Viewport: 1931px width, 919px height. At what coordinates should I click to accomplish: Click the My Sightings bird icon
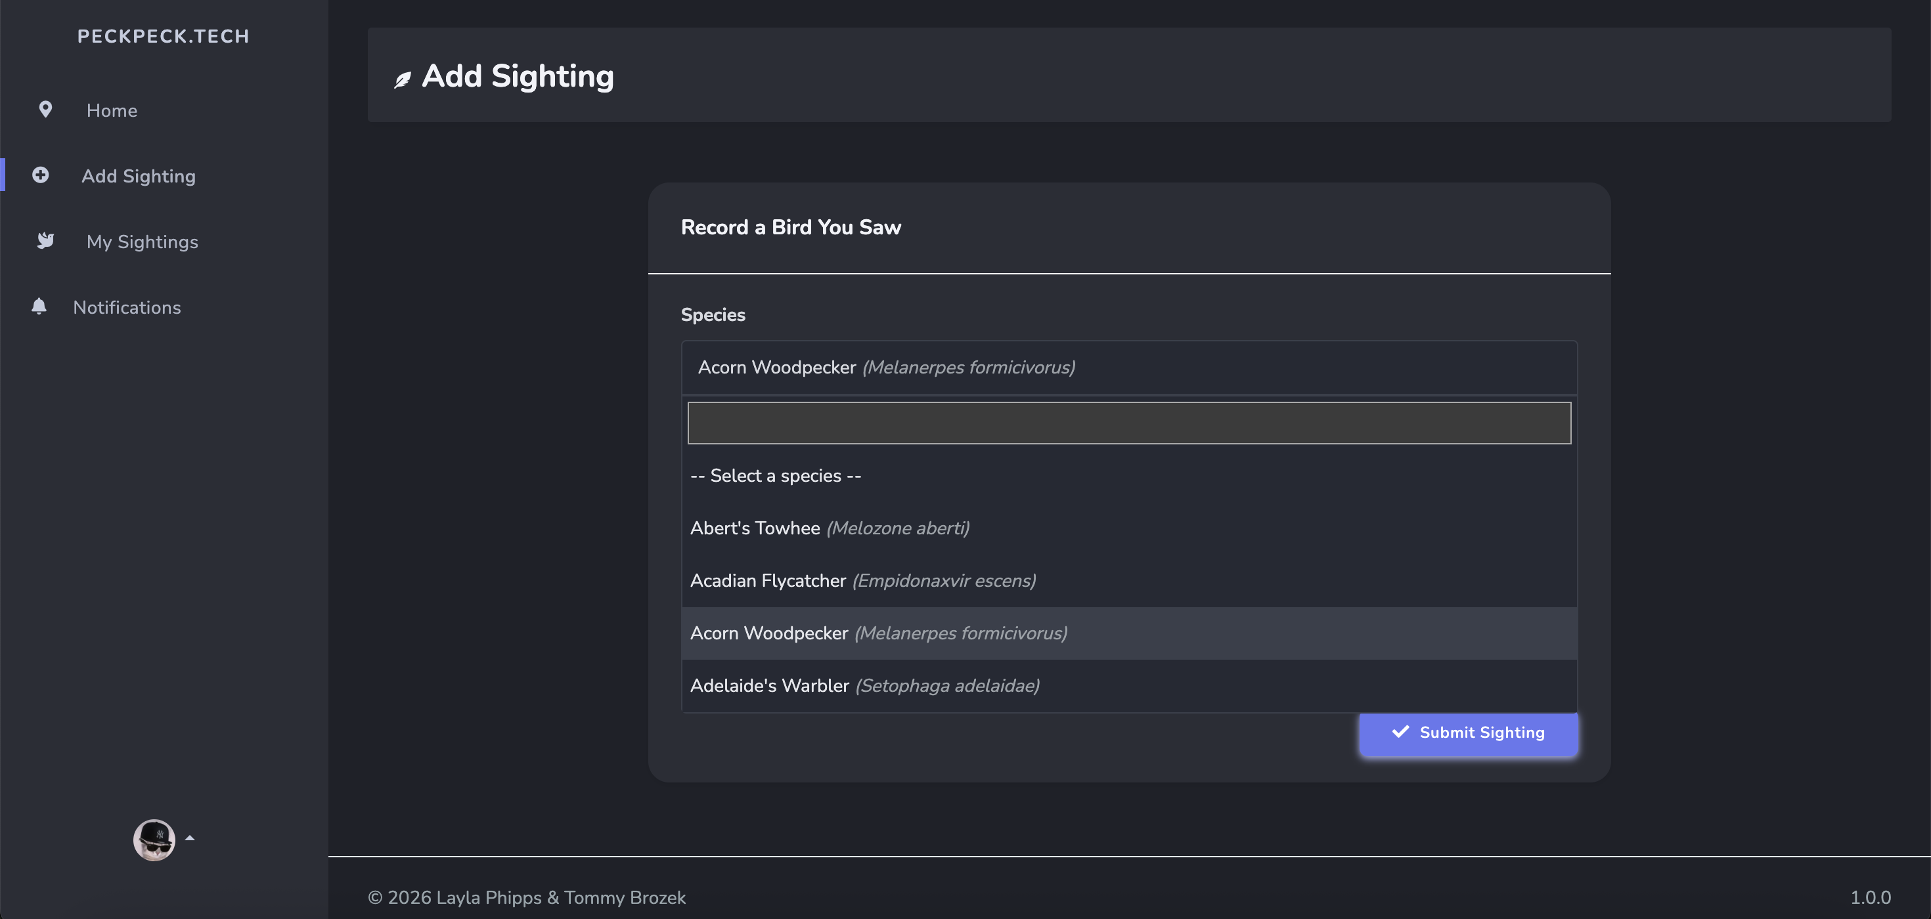46,241
